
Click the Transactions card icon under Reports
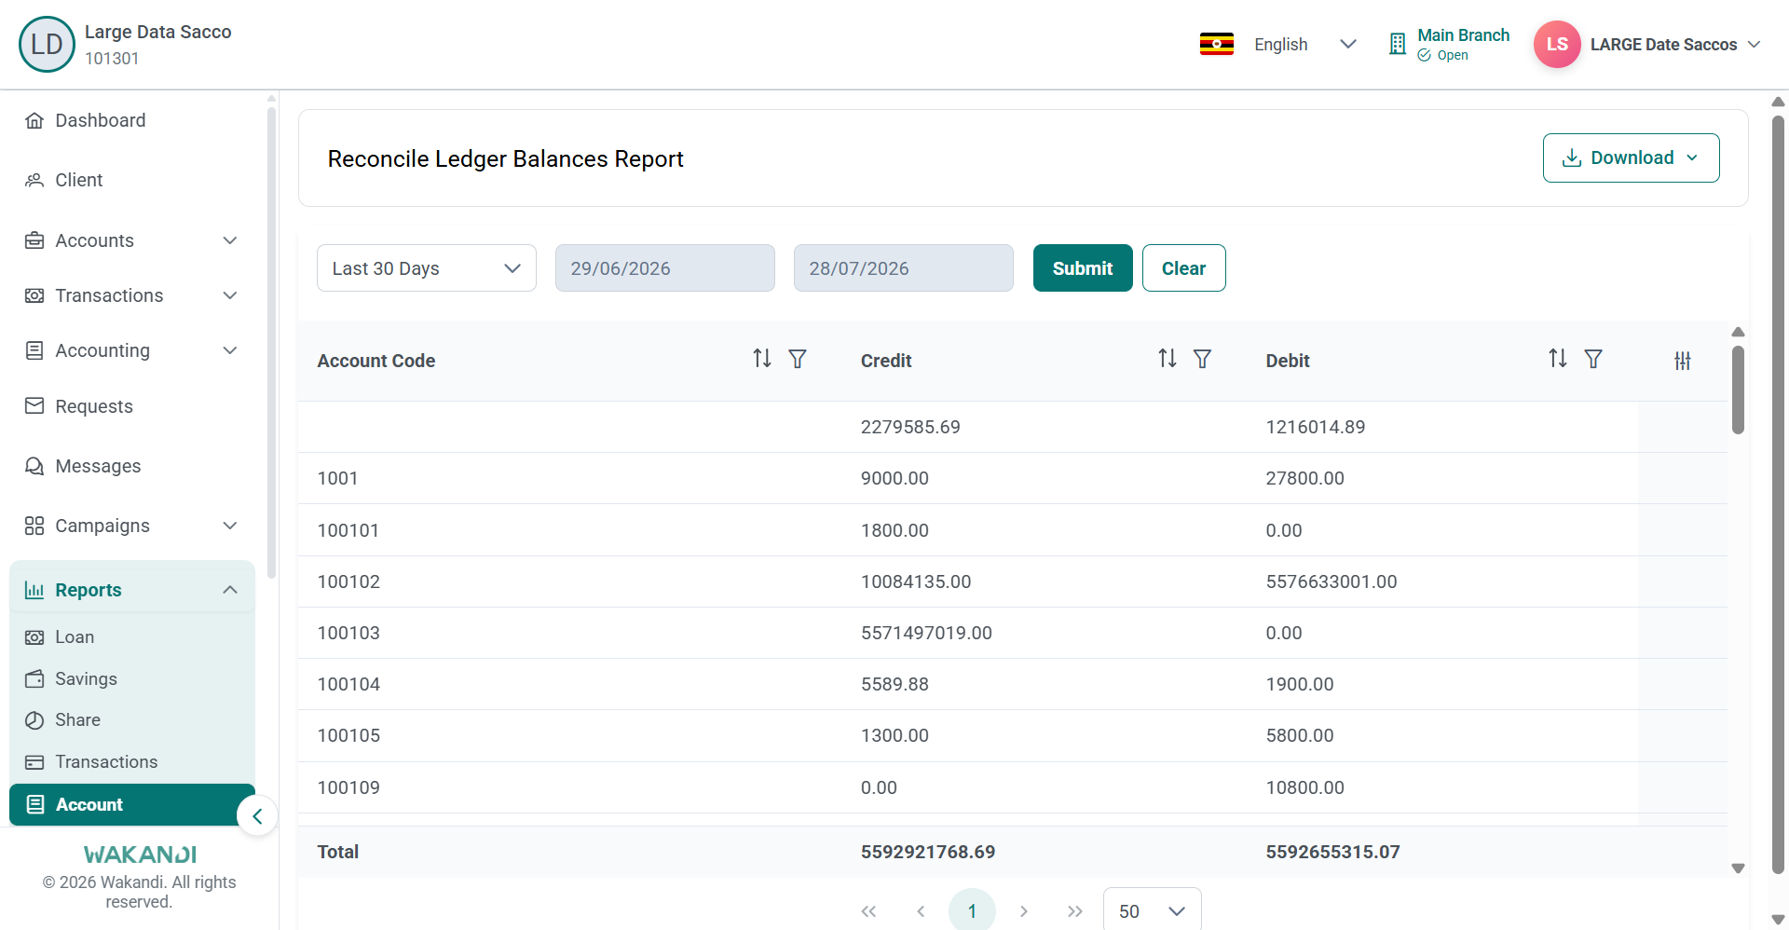34,762
